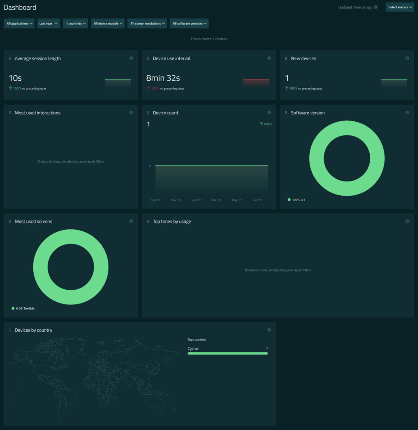Open the All screen resolutions filter

coord(147,24)
